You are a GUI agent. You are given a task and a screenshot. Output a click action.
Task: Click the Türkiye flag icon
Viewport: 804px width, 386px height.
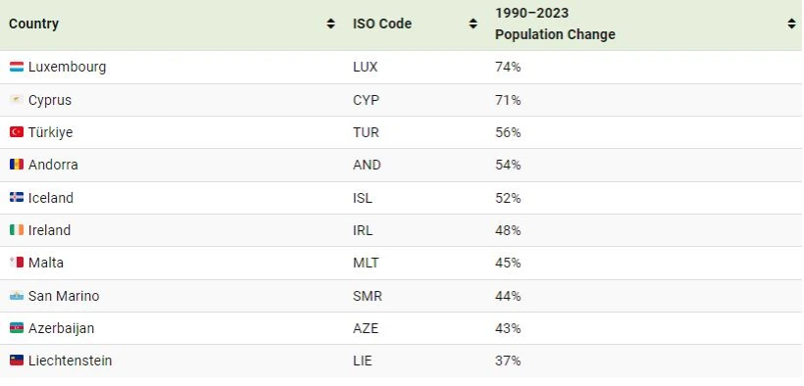point(17,132)
